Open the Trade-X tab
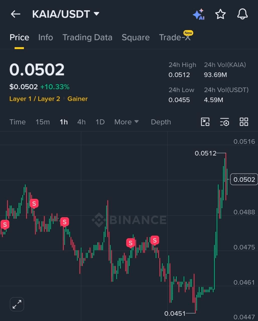 pyautogui.click(x=175, y=37)
